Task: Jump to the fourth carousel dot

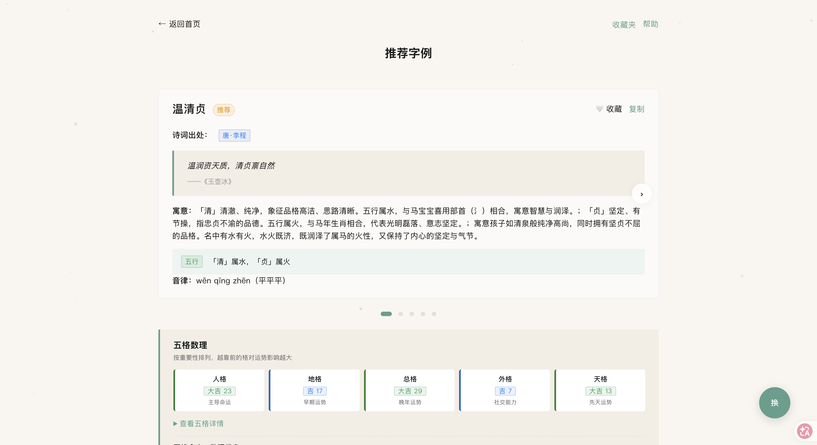Action: tap(423, 314)
